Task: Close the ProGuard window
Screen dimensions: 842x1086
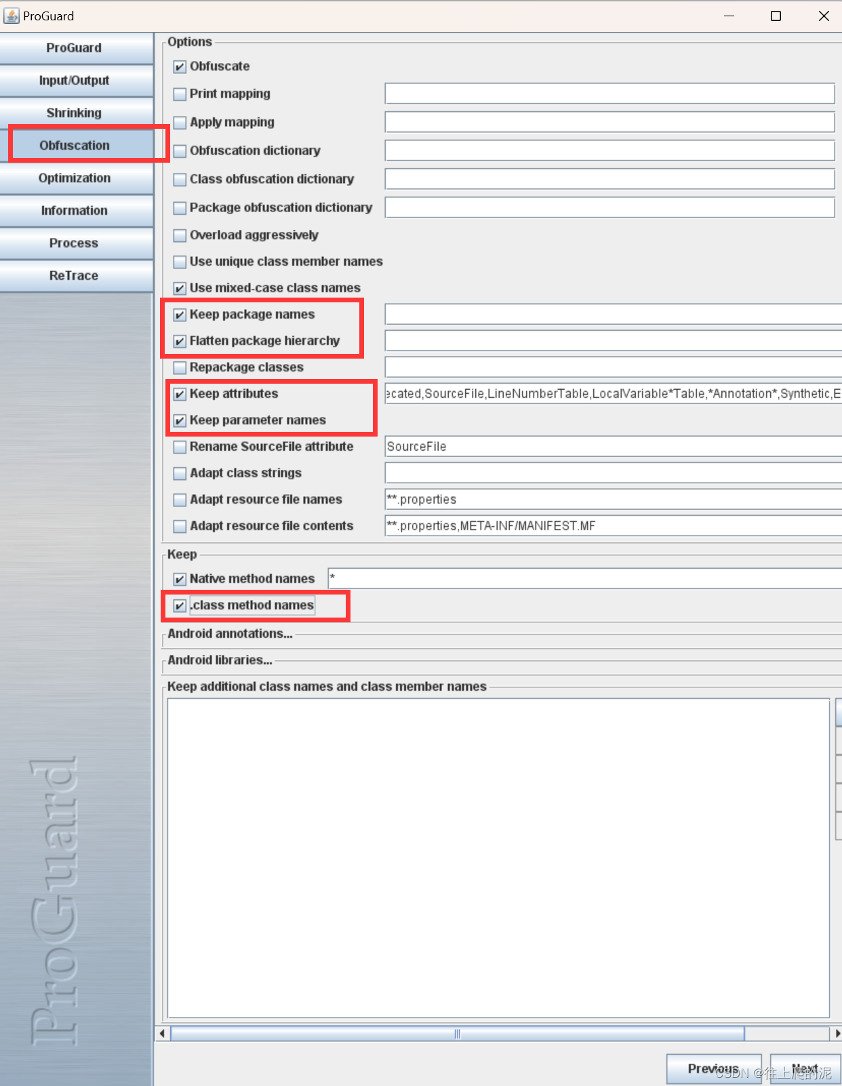Action: point(824,16)
